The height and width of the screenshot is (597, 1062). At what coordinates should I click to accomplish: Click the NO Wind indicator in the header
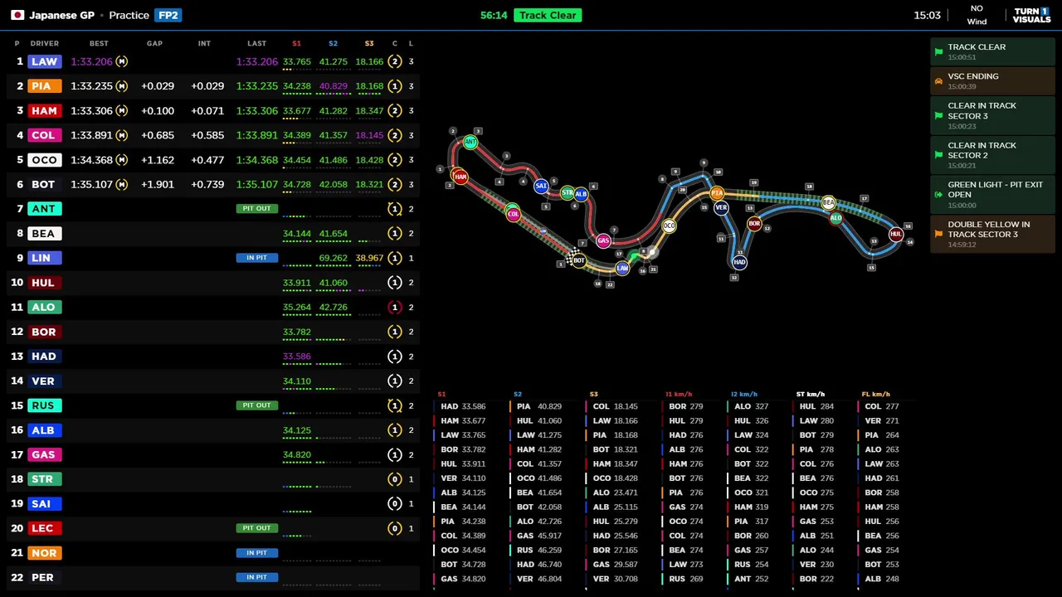point(977,15)
